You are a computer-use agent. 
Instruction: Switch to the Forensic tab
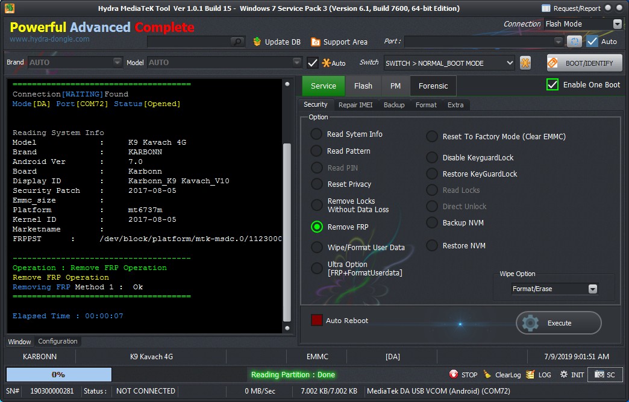pos(433,86)
